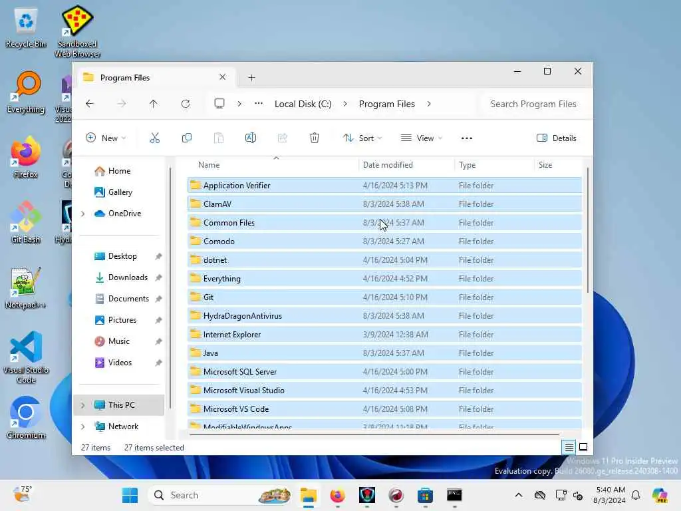
Task: Select the Internet Explorer folder
Action: pyautogui.click(x=384, y=335)
